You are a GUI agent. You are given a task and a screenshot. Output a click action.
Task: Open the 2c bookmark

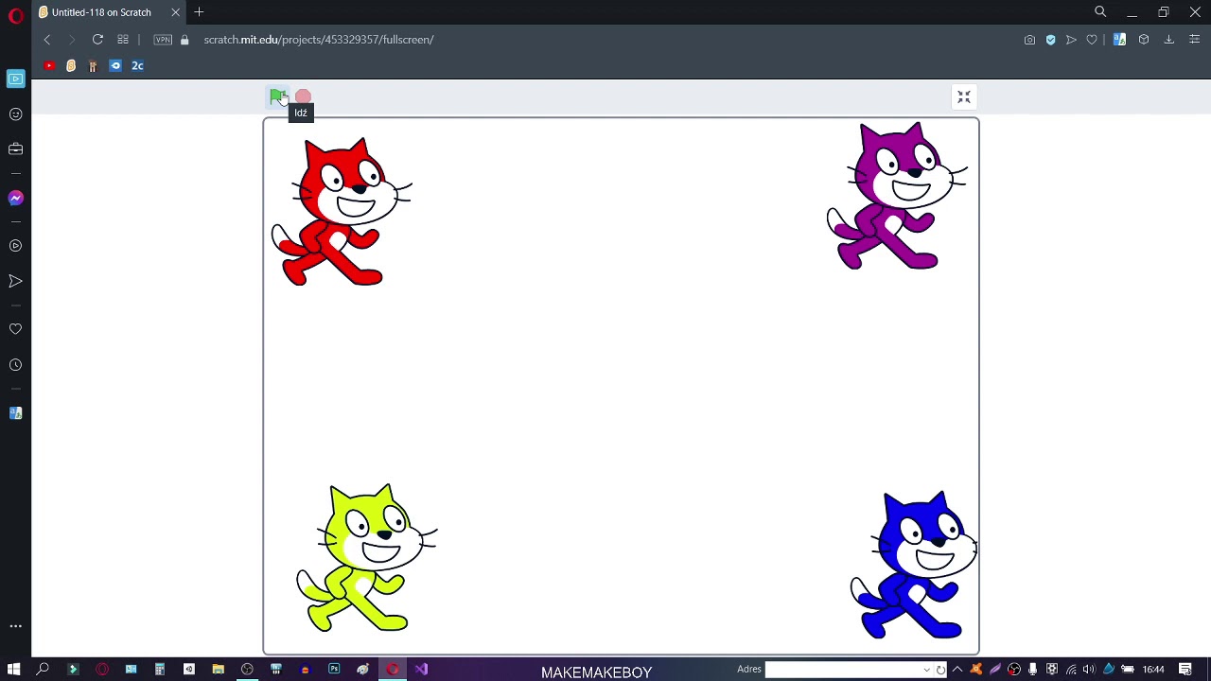[137, 65]
